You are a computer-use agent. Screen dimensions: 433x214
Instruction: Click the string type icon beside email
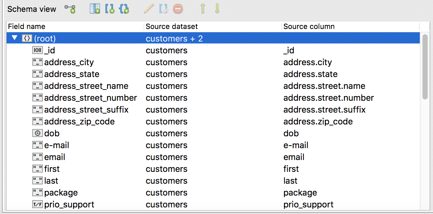click(37, 157)
